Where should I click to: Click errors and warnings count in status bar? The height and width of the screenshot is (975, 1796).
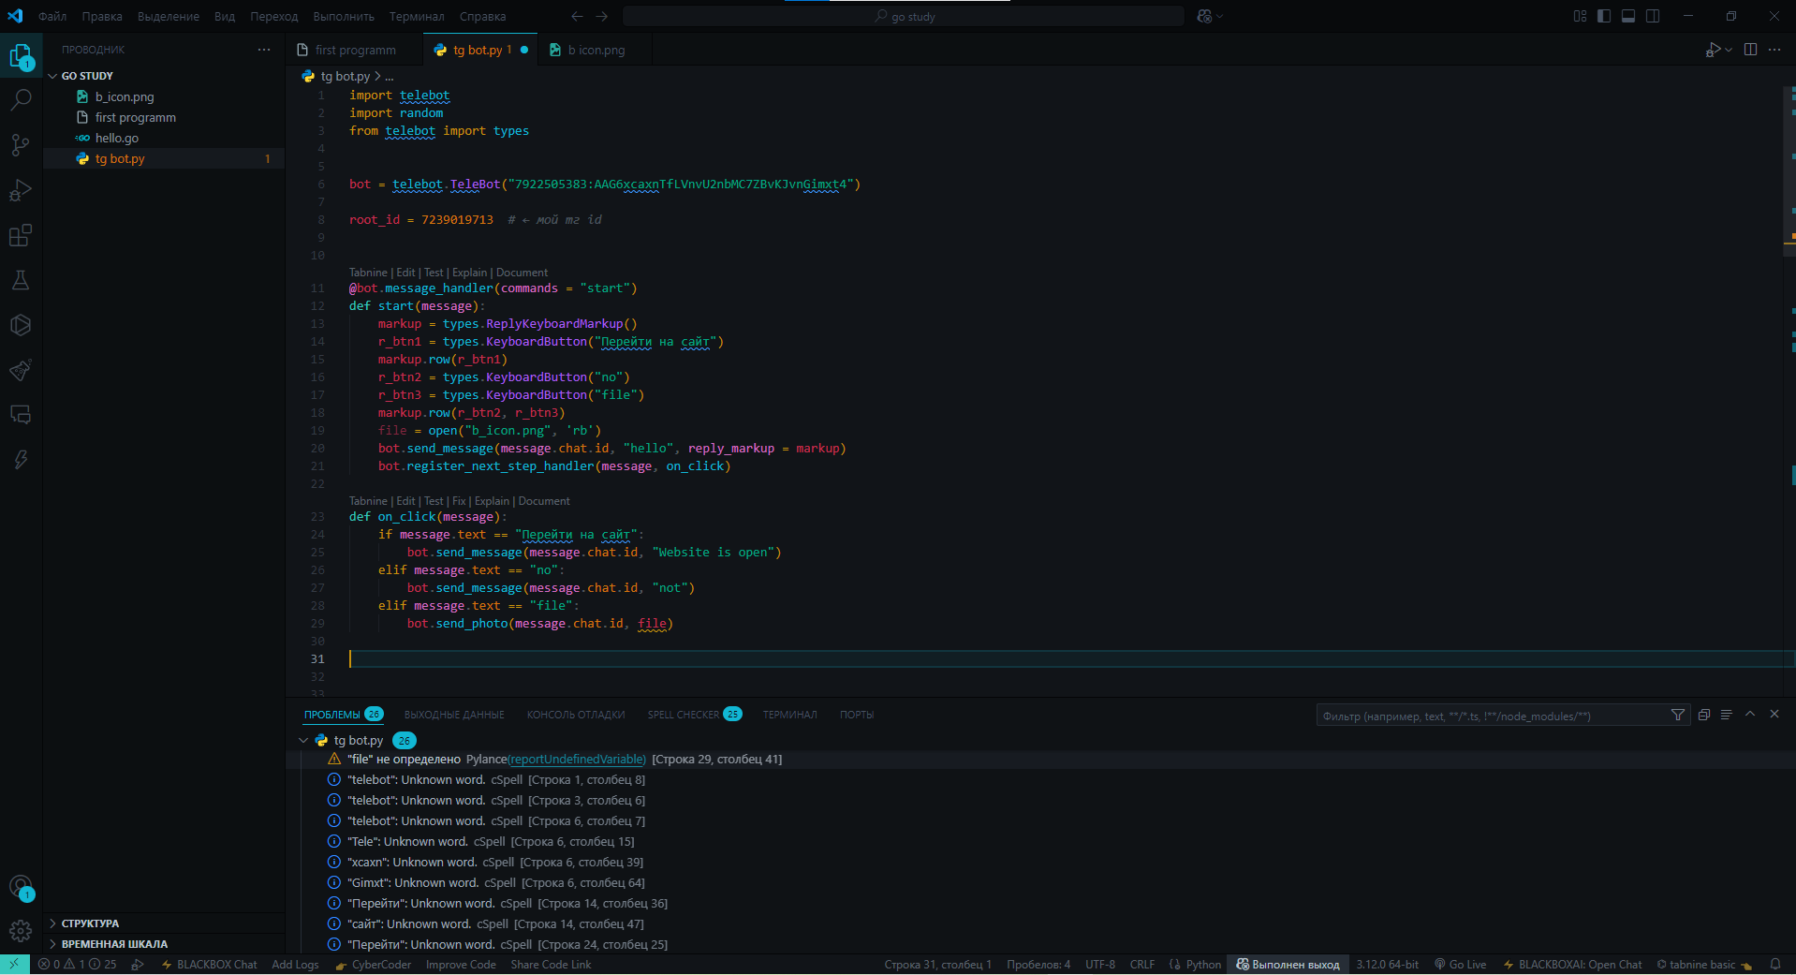click(78, 964)
